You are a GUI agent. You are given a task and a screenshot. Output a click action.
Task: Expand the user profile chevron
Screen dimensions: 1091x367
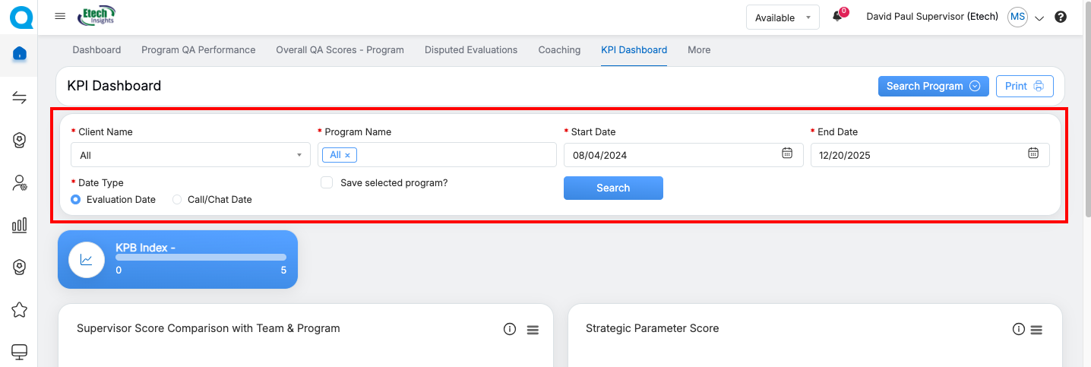(1039, 18)
